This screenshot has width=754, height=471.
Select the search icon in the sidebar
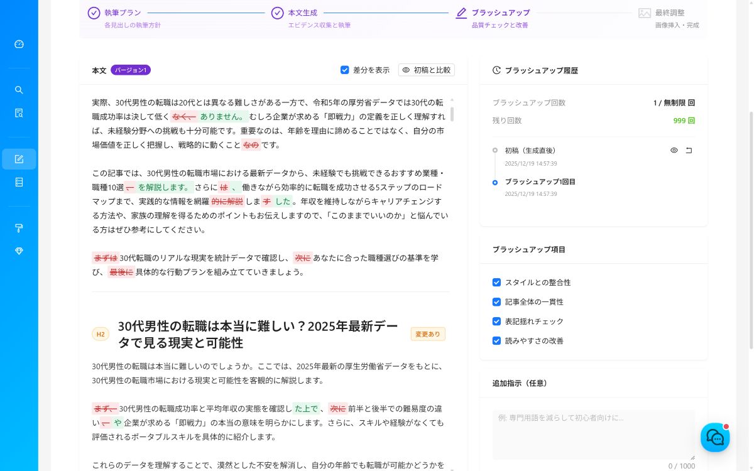19,90
